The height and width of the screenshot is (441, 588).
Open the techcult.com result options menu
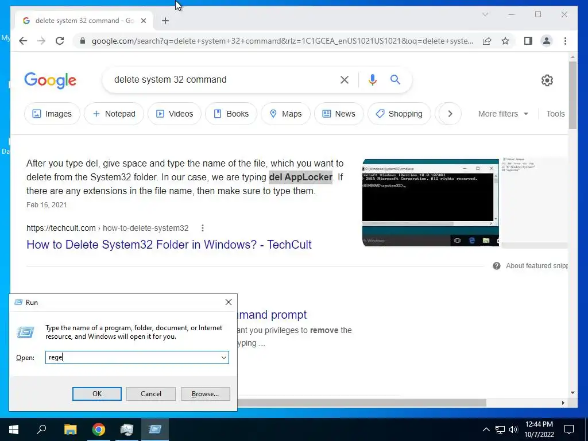(x=203, y=228)
